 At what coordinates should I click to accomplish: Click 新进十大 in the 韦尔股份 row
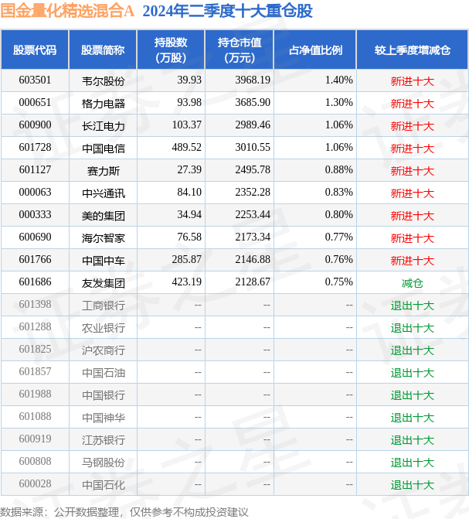coord(412,81)
